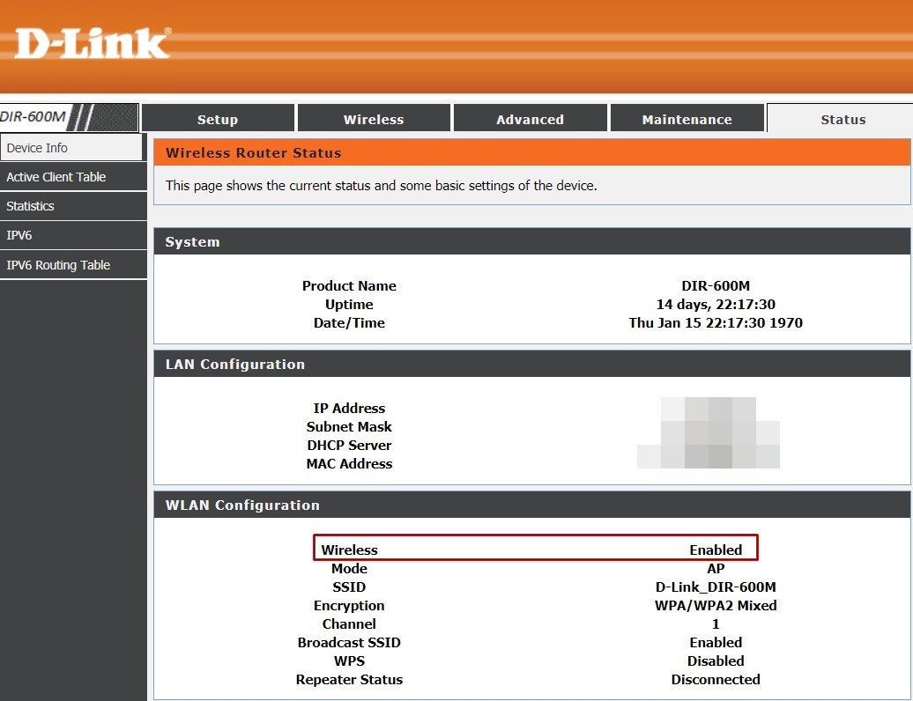913x701 pixels.
Task: Open IPV6 Routing Table page
Action: 73,265
